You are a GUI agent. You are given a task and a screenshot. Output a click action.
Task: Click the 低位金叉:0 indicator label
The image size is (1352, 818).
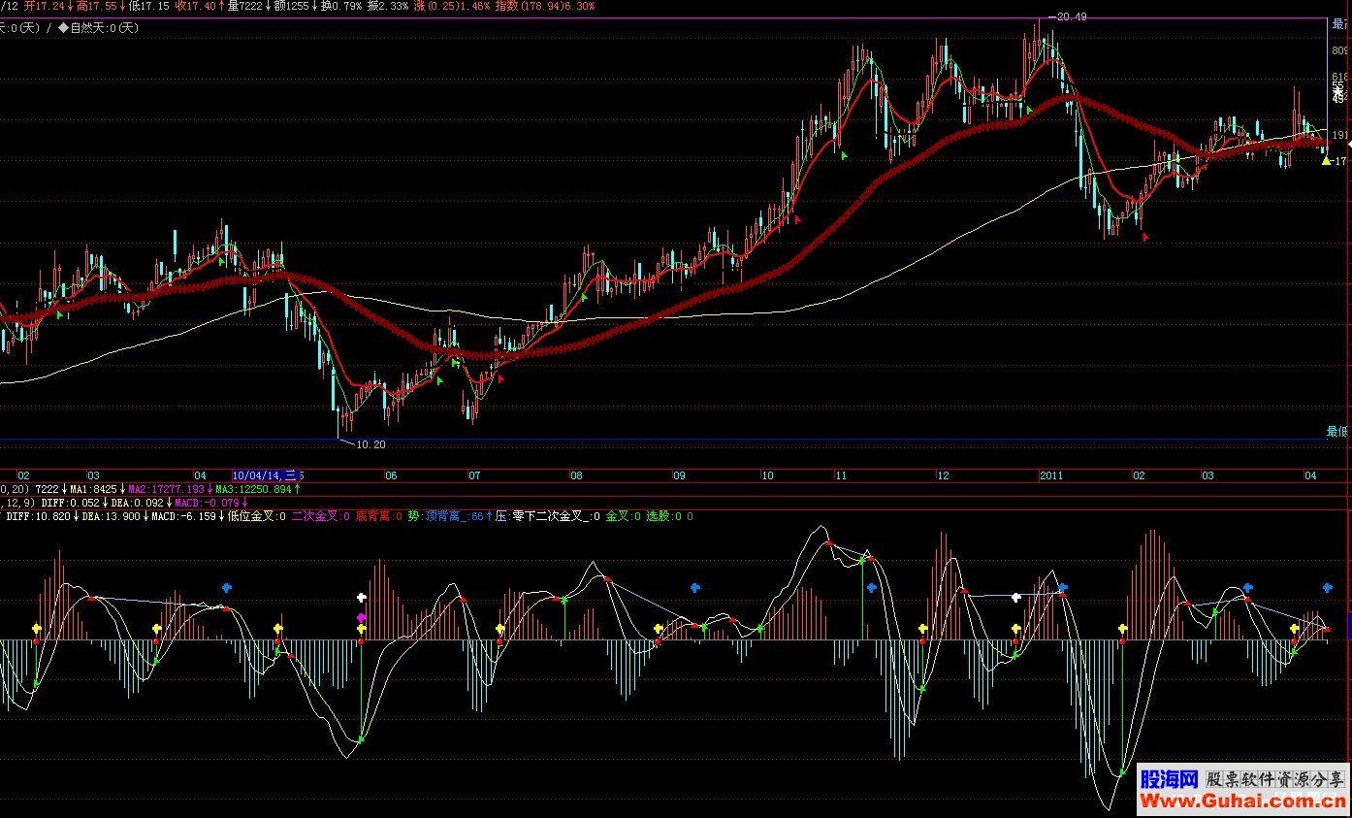(257, 516)
